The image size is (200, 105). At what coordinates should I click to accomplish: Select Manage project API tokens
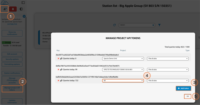pyautogui.click(x=12, y=89)
